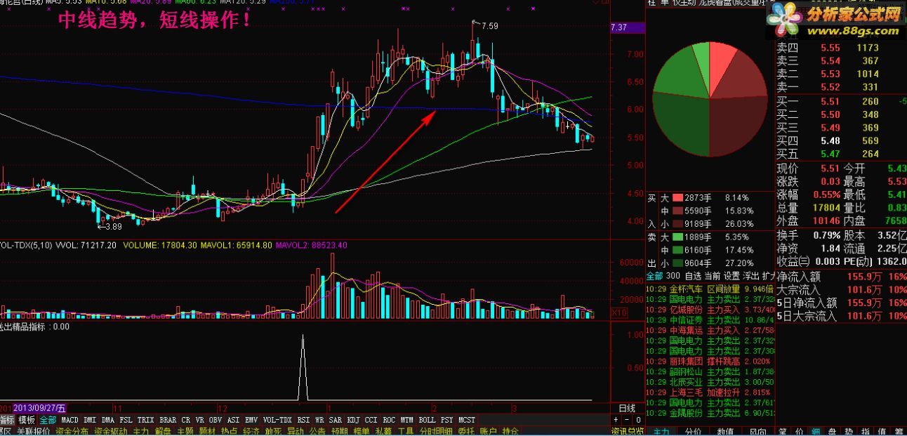Viewport: 907px width, 436px height.
Task: Open the DMA indicator tab
Action: pyautogui.click(x=108, y=420)
